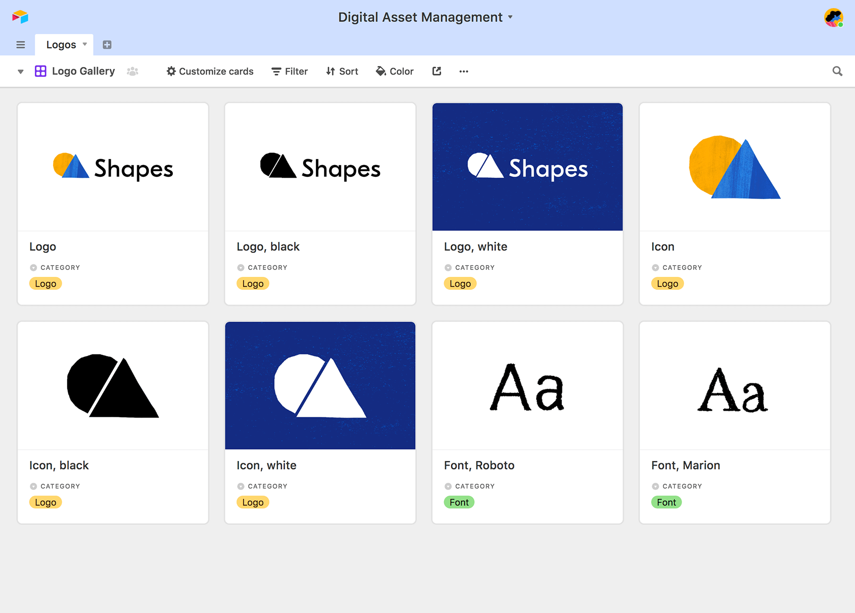Image resolution: width=855 pixels, height=613 pixels.
Task: Click the gallery view grid icon
Action: pyautogui.click(x=41, y=71)
